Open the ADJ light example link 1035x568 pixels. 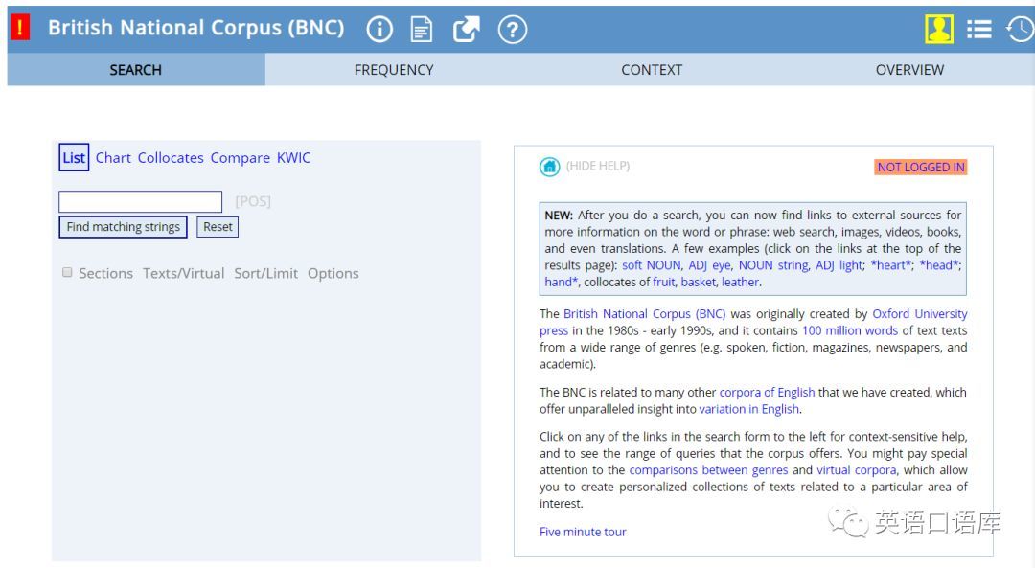(x=839, y=265)
